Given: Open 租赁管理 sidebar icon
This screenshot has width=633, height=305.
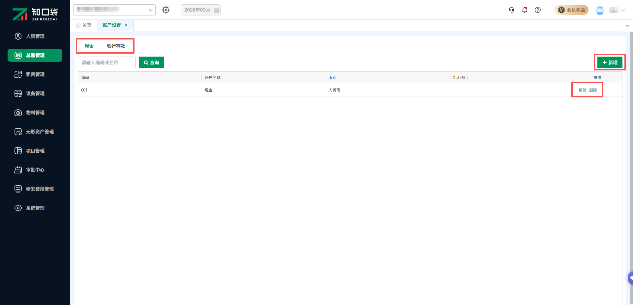Looking at the screenshot, I should tap(18, 74).
